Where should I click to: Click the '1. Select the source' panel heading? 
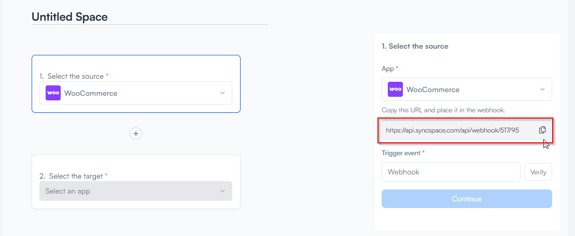point(415,46)
